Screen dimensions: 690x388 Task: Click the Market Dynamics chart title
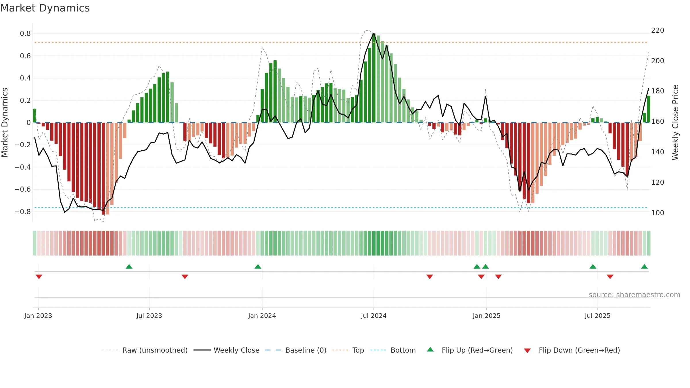click(x=45, y=8)
